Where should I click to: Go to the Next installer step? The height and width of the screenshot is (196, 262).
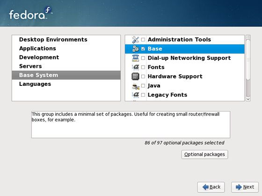coord(245,187)
